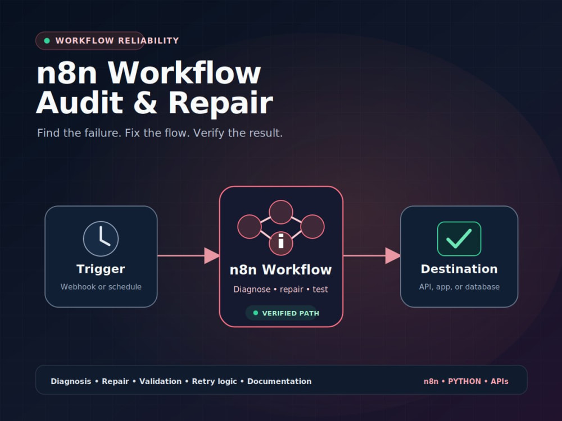Click 'PYTHON' tag in bottom bar

465,381
